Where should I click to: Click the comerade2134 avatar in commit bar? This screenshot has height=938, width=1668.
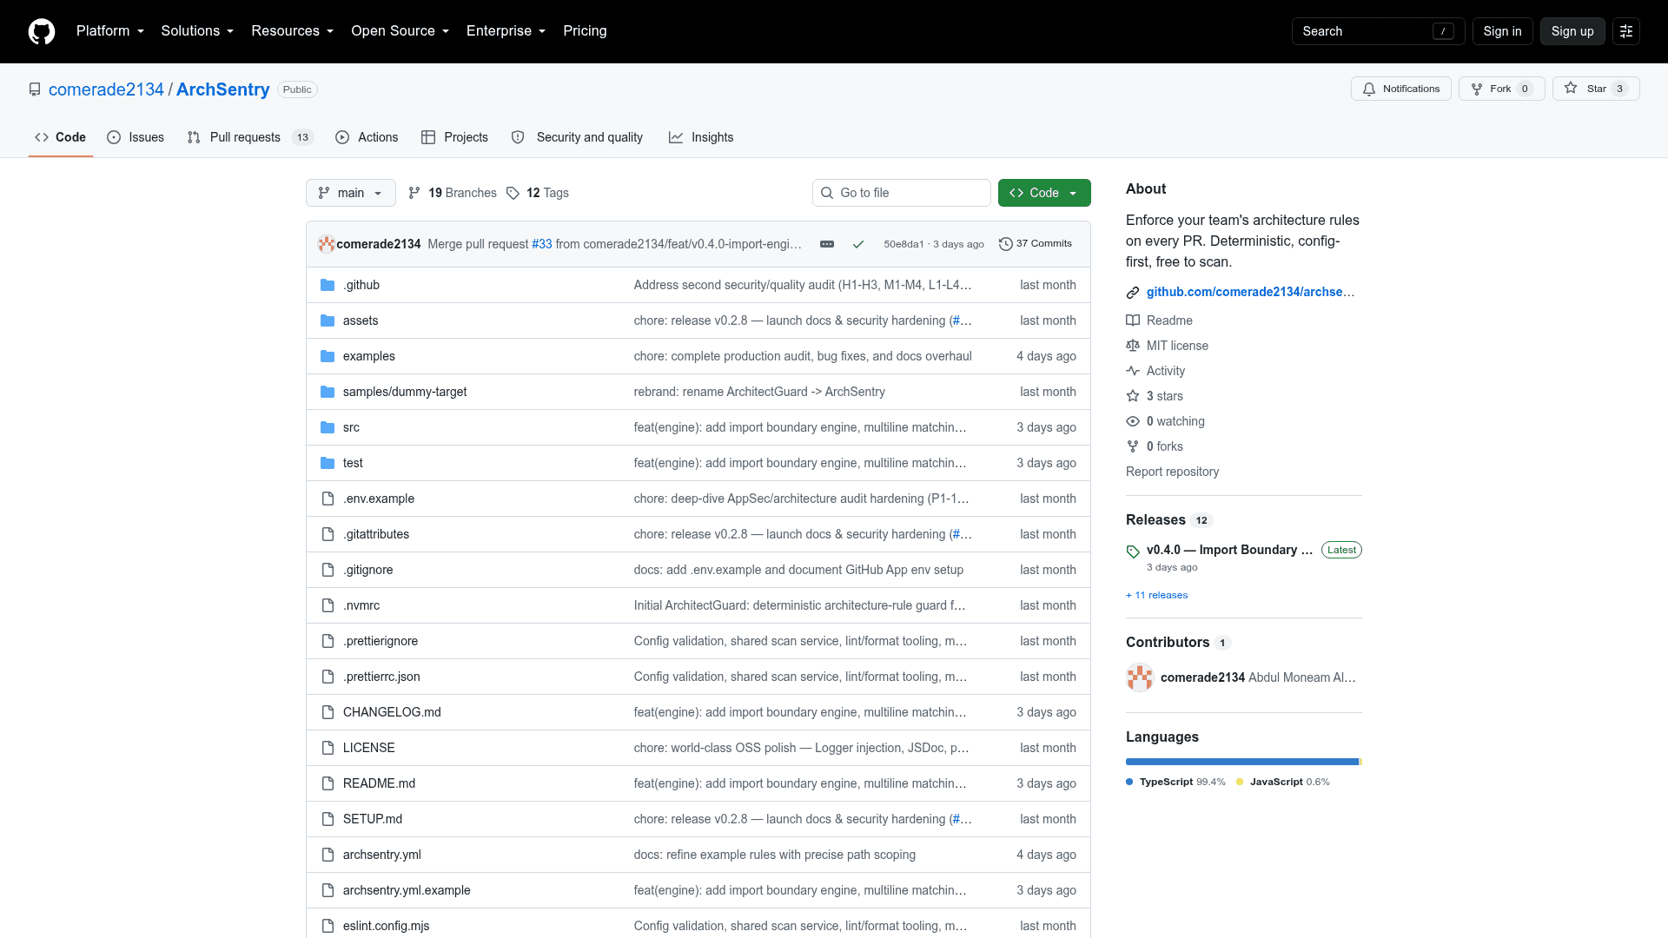327,244
